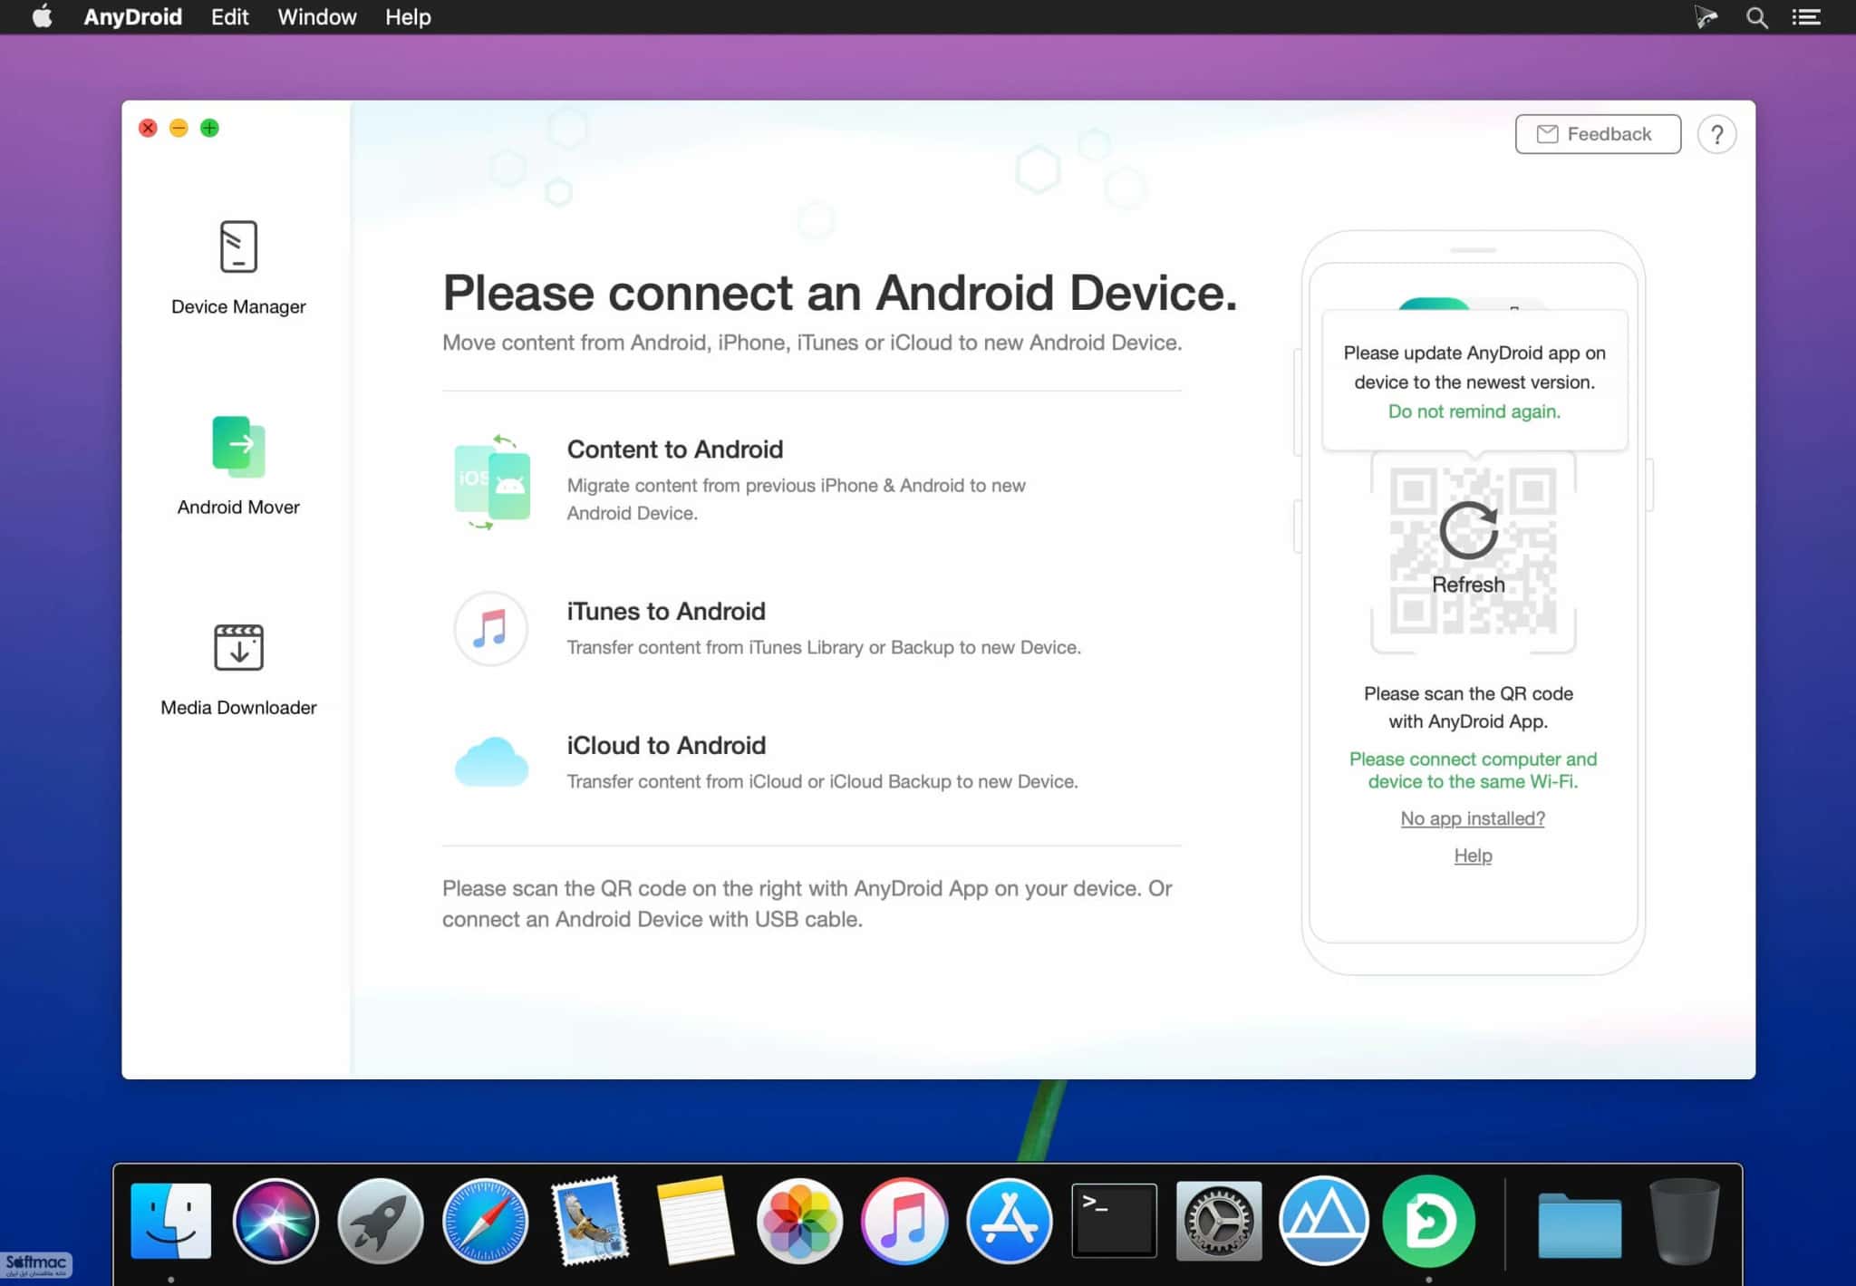Select the iTunes to Android music icon
The height and width of the screenshot is (1286, 1856).
tap(490, 628)
